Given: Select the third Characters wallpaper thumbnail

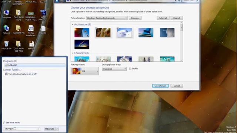Looking at the screenshot, I should tap(124, 59).
